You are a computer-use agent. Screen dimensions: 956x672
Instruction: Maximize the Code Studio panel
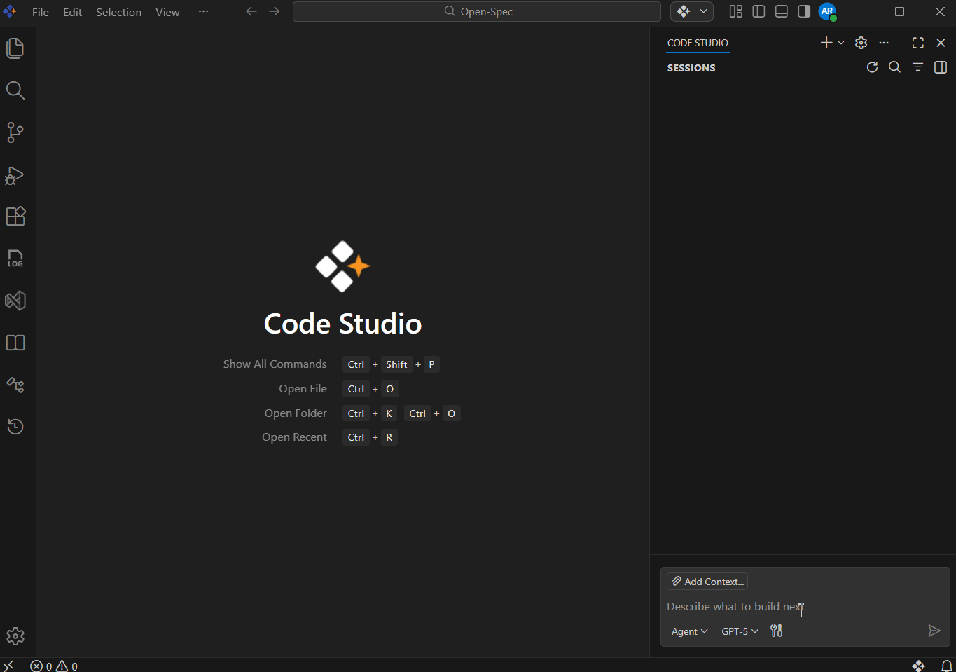(918, 43)
